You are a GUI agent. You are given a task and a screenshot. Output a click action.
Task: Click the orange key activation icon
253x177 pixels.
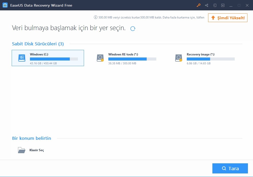(198, 5)
